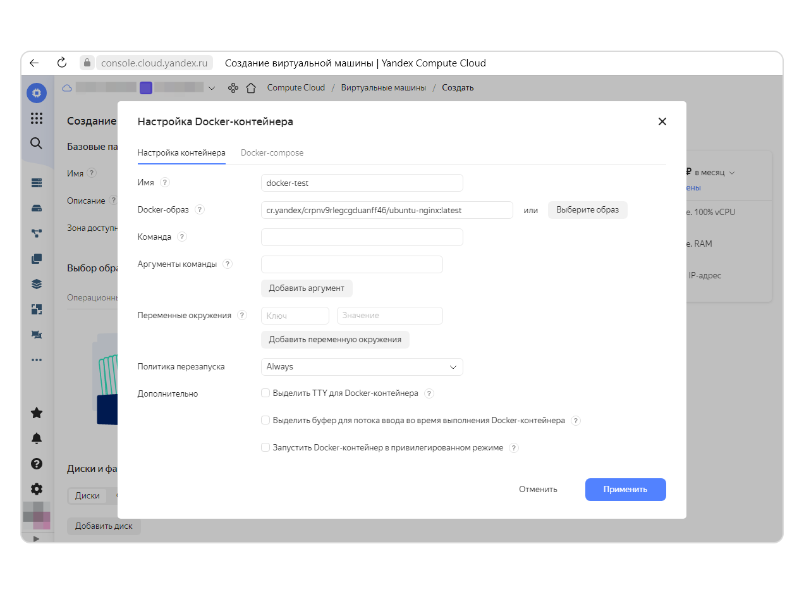Image resolution: width=804 pixels, height=594 pixels.
Task: Enable privileged mode checkbox
Action: tap(265, 447)
